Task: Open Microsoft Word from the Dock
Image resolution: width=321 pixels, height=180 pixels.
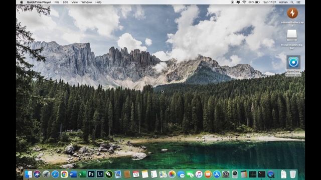Action: [73, 174]
